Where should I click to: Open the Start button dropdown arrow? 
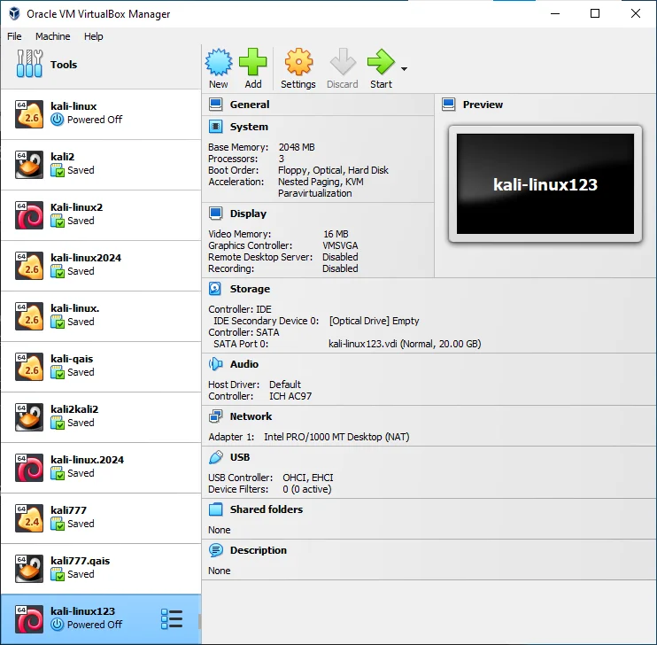tap(404, 69)
